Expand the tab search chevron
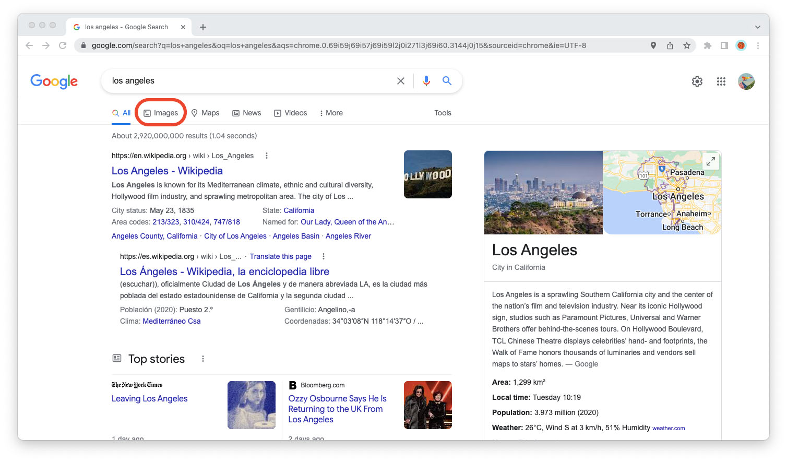The width and height of the screenshot is (787, 462). [758, 27]
